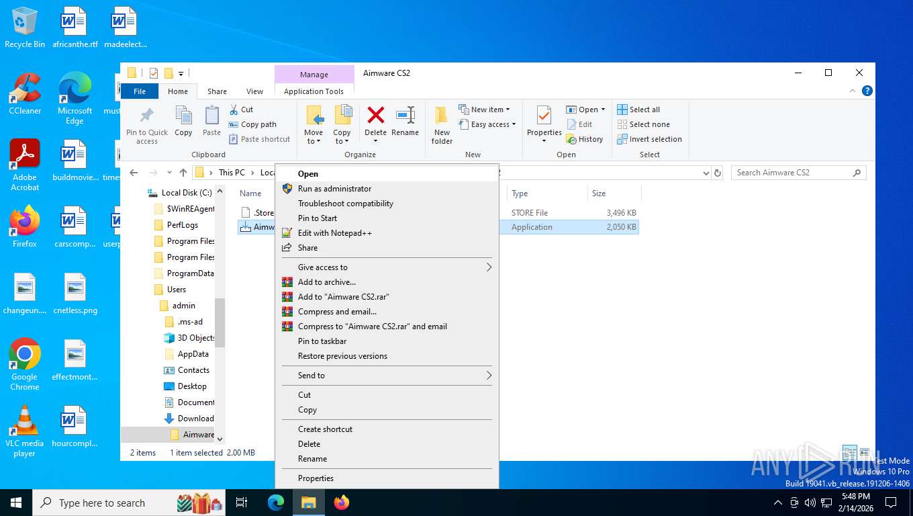The width and height of the screenshot is (913, 516).
Task: Choose Pin to taskbar
Action: [x=387, y=341]
